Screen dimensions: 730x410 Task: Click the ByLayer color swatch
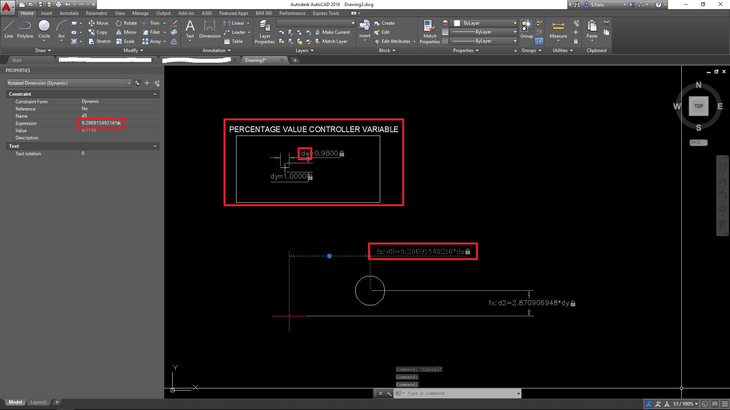(x=457, y=23)
